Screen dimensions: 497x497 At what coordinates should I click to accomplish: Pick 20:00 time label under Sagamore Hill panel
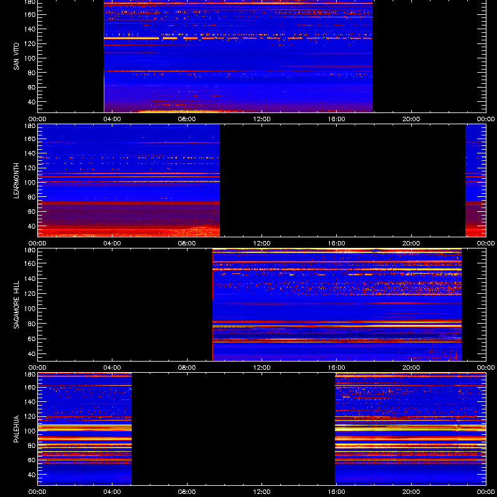411,368
